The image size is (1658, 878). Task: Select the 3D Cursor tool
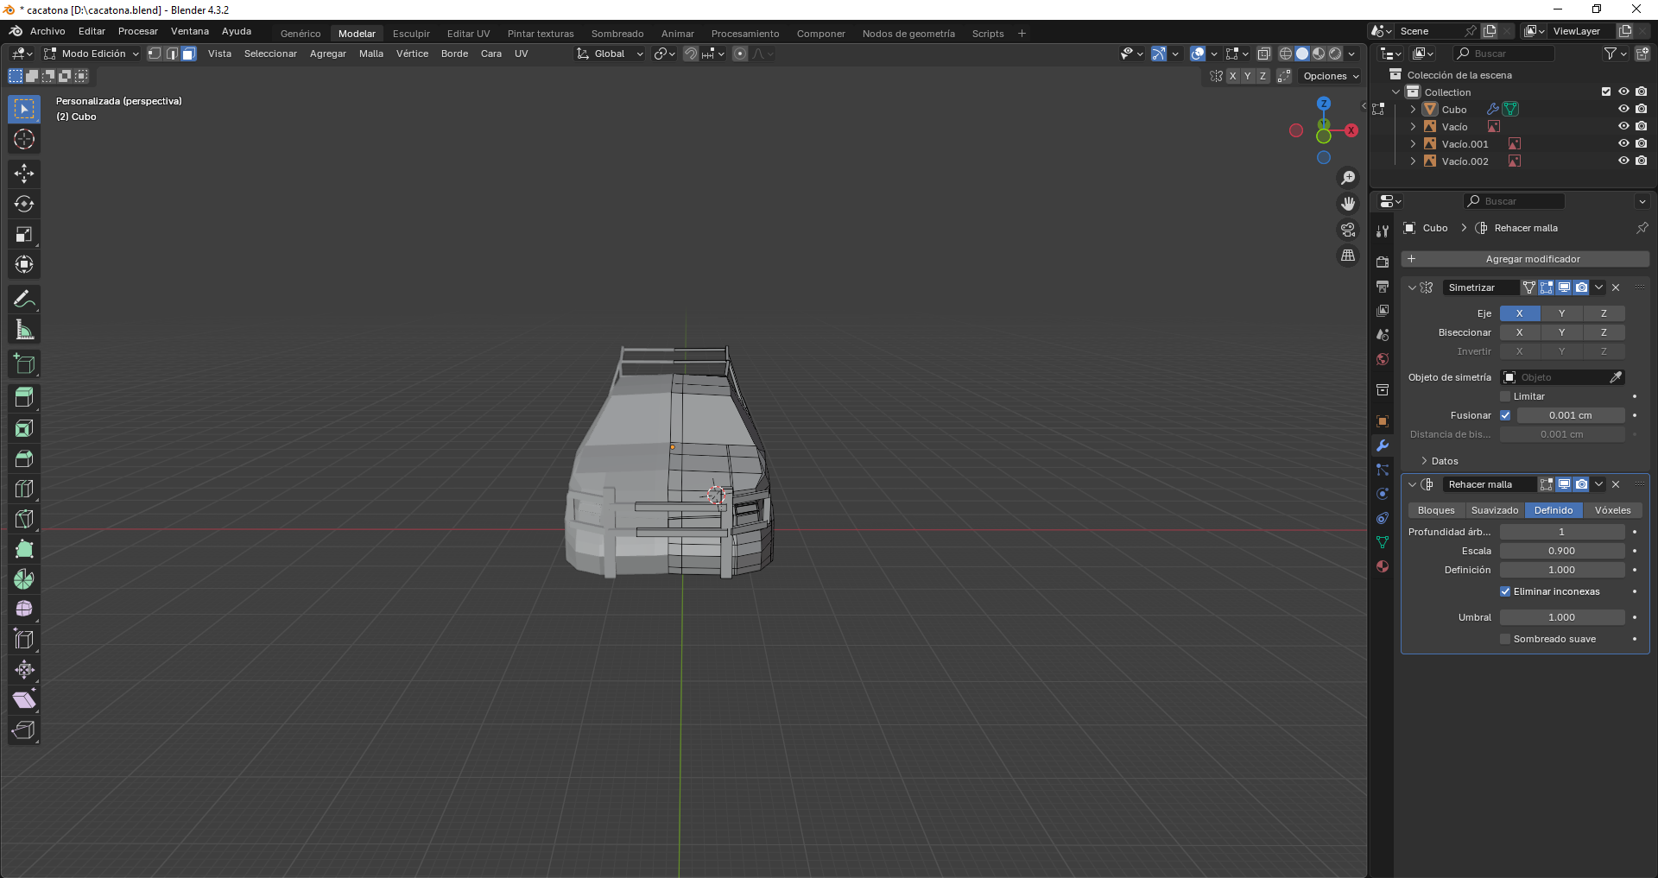24,139
